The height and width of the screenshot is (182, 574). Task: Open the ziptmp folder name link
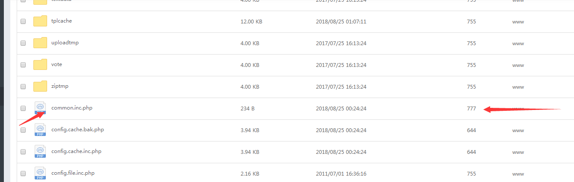pos(60,86)
